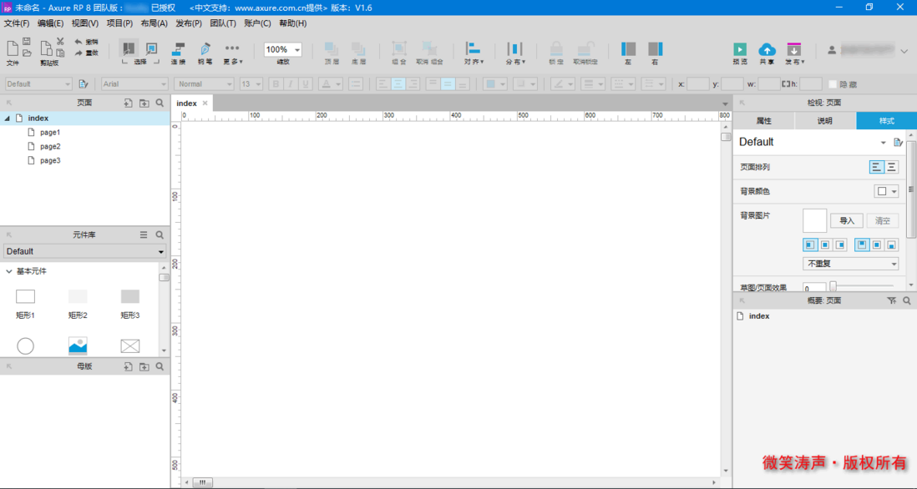Add a master folder in Masters panel
The image size is (917, 489).
point(144,367)
